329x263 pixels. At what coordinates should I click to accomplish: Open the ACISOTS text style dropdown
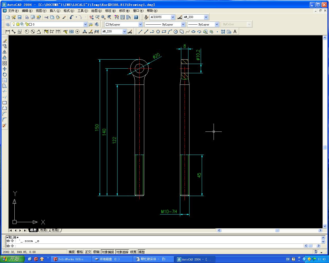[173, 17]
